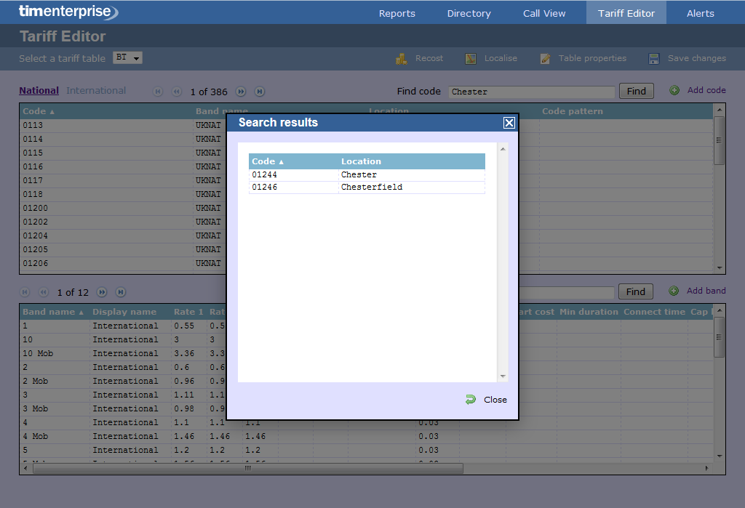Go to next page of bands

coord(102,292)
